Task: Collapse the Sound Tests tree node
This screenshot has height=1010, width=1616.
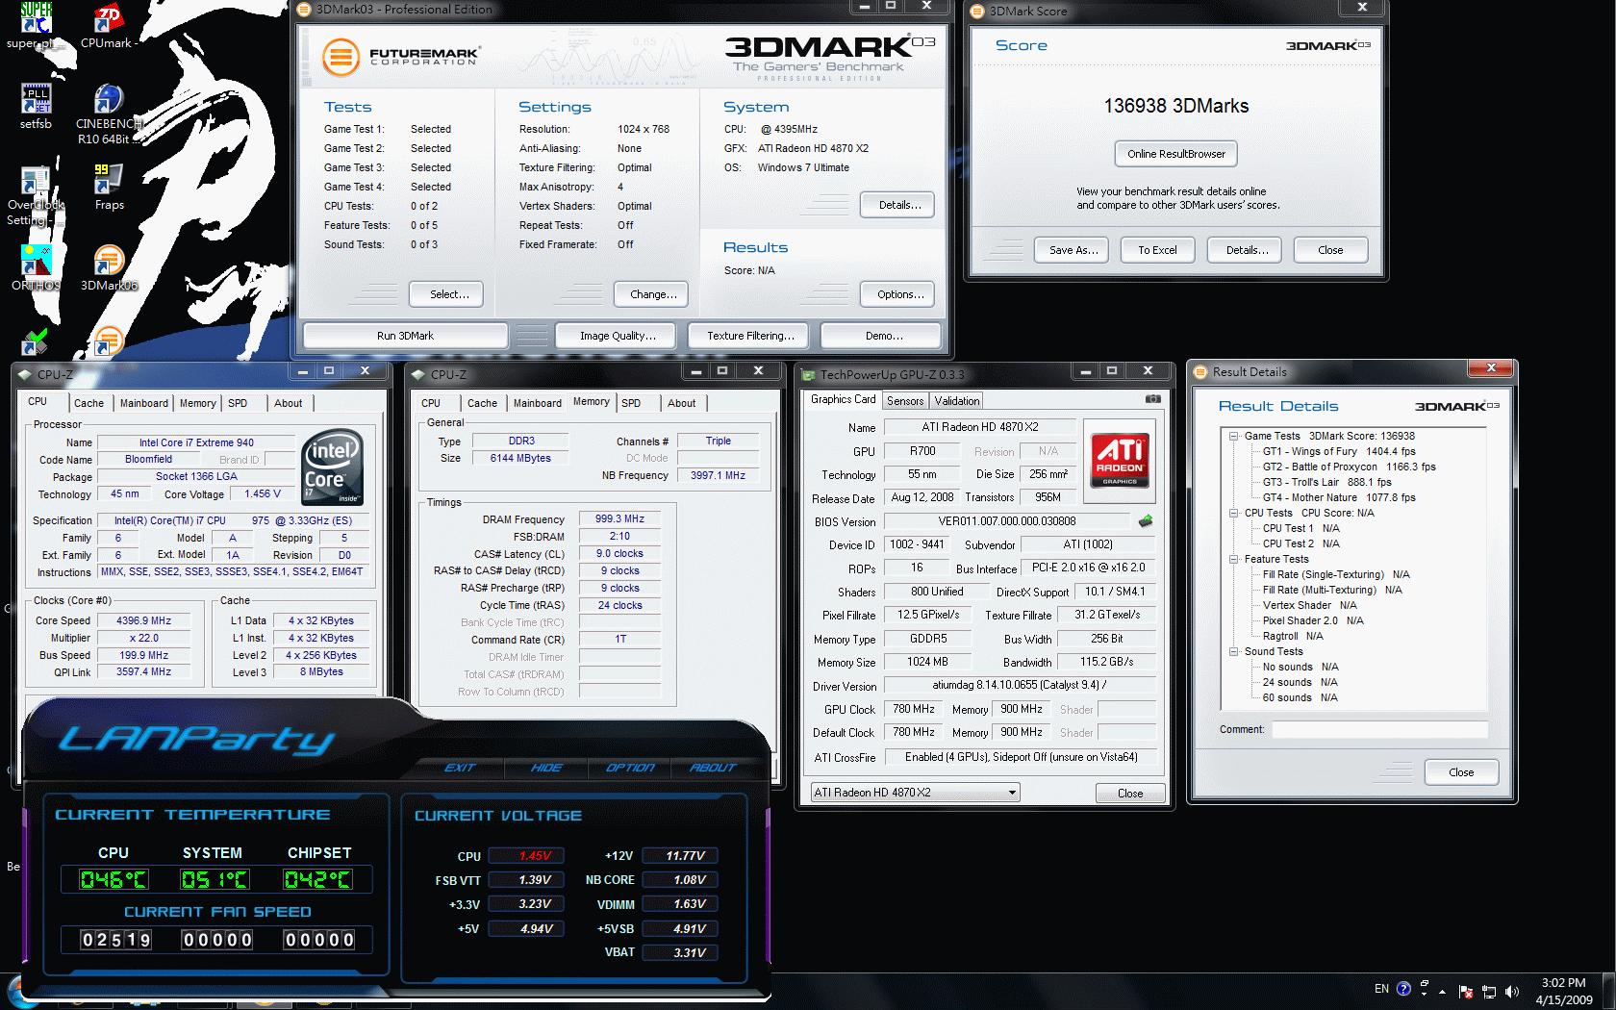Action: (x=1233, y=651)
